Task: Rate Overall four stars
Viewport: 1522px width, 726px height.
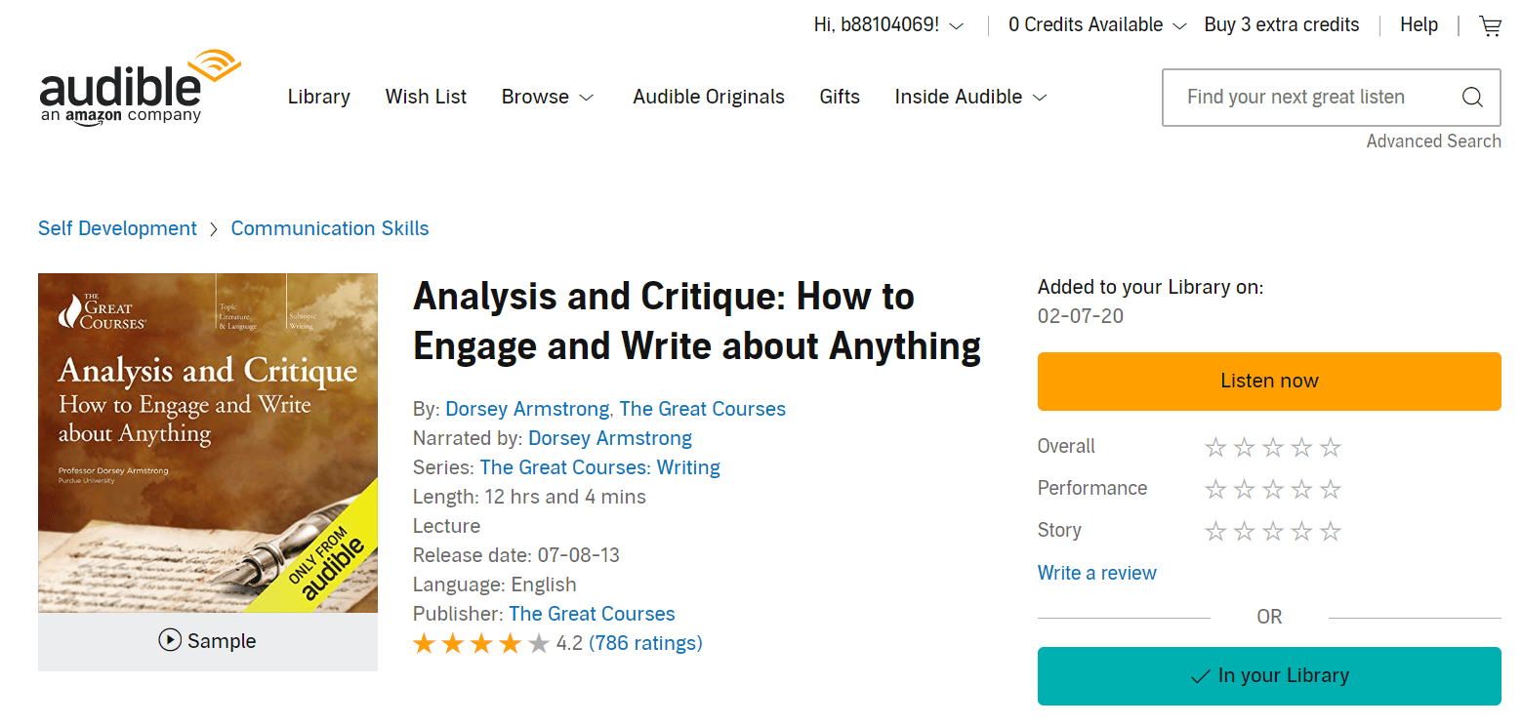Action: pos(1301,447)
